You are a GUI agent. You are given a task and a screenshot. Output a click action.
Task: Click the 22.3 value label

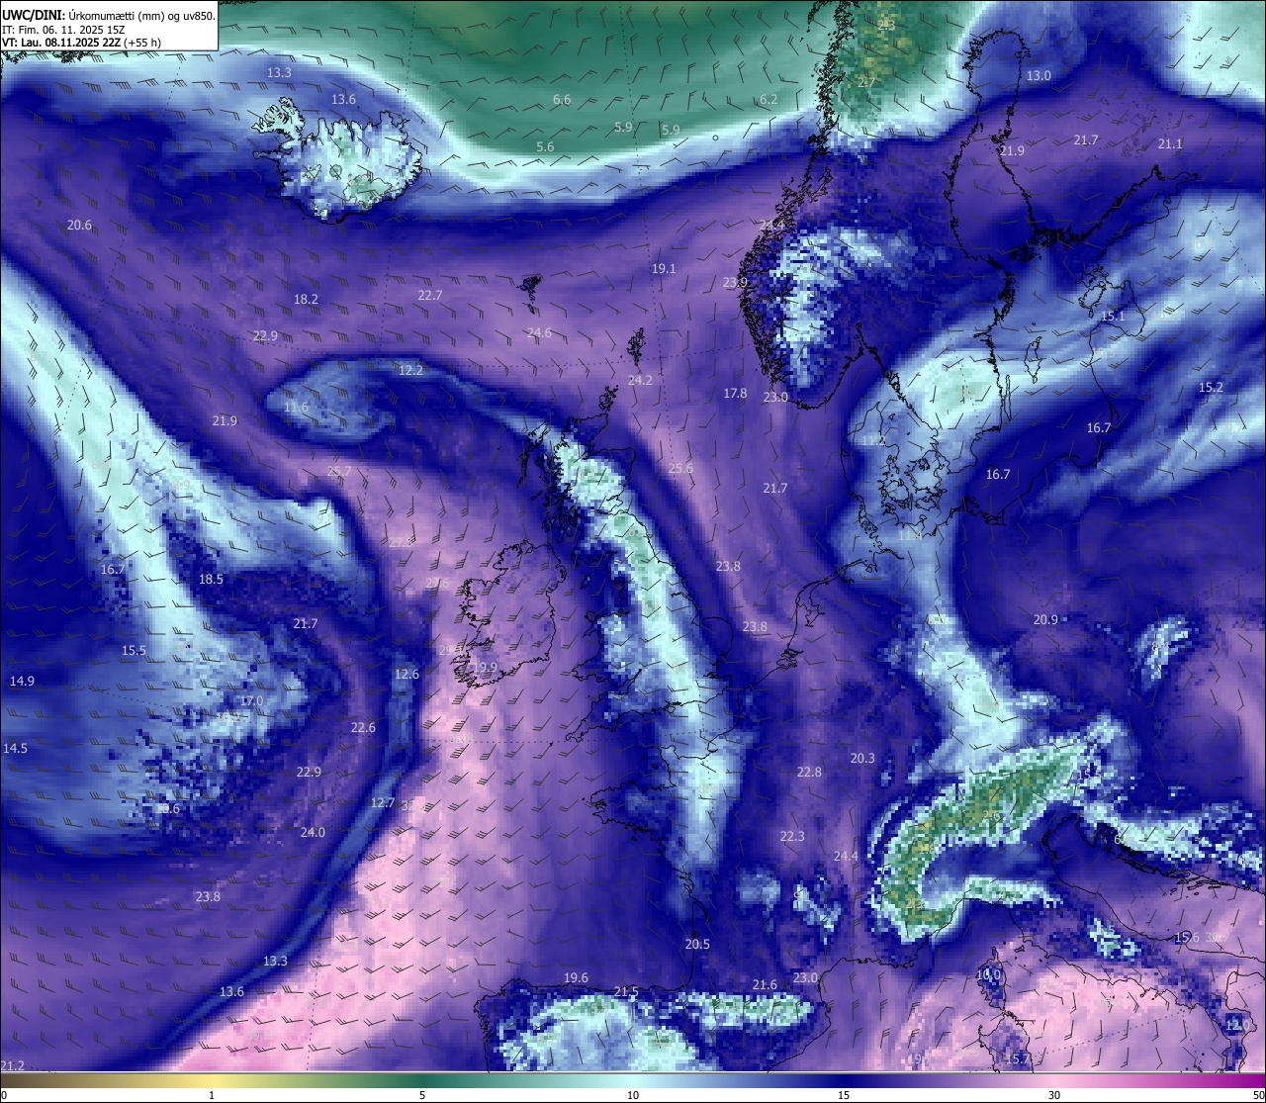[792, 837]
